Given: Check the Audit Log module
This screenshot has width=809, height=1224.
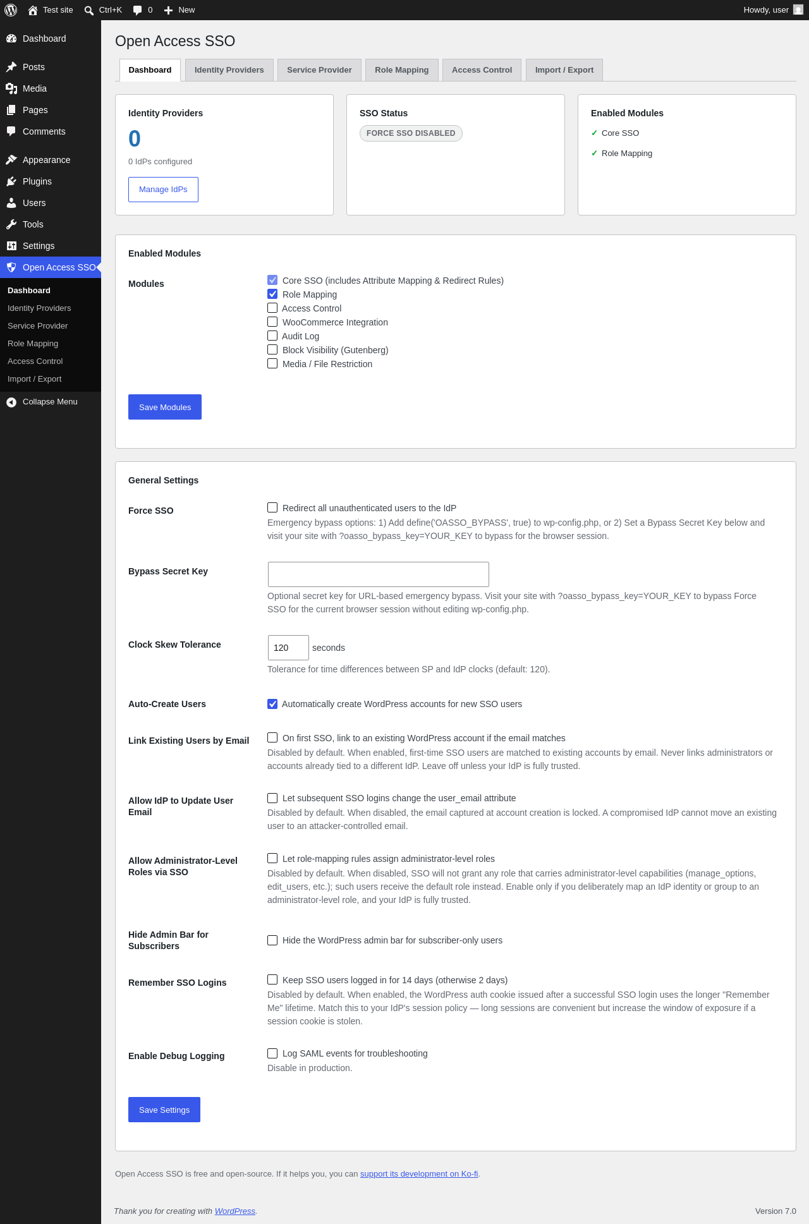Looking at the screenshot, I should 272,336.
